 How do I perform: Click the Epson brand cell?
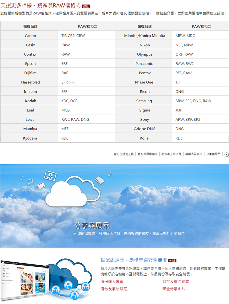(29, 64)
